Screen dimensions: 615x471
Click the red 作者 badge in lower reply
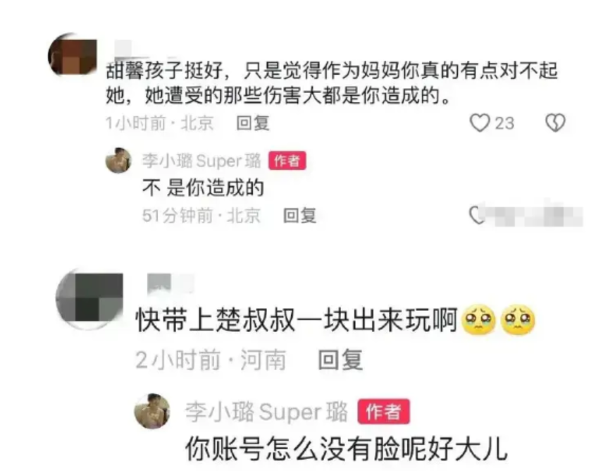coord(384,412)
